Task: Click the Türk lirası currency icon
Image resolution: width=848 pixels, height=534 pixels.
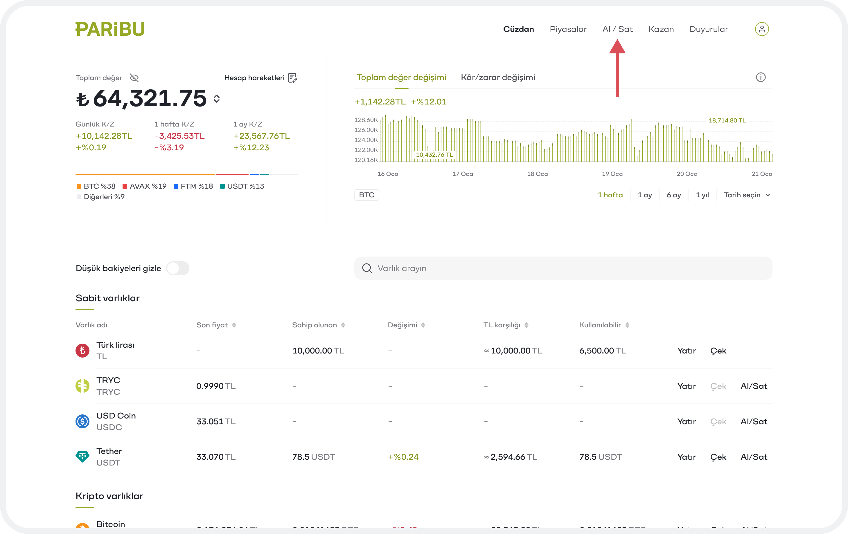Action: [x=82, y=351]
